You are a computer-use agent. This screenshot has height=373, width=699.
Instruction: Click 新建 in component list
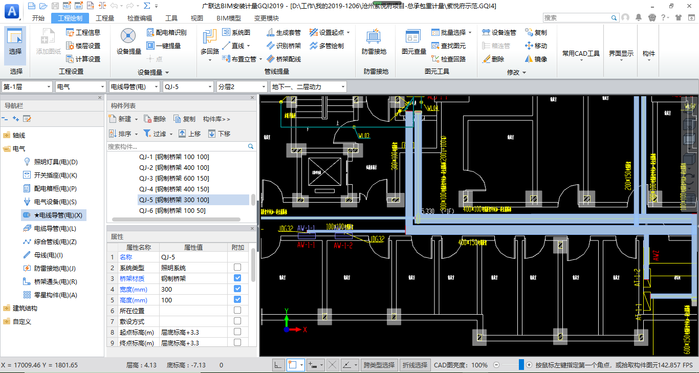pyautogui.click(x=124, y=119)
